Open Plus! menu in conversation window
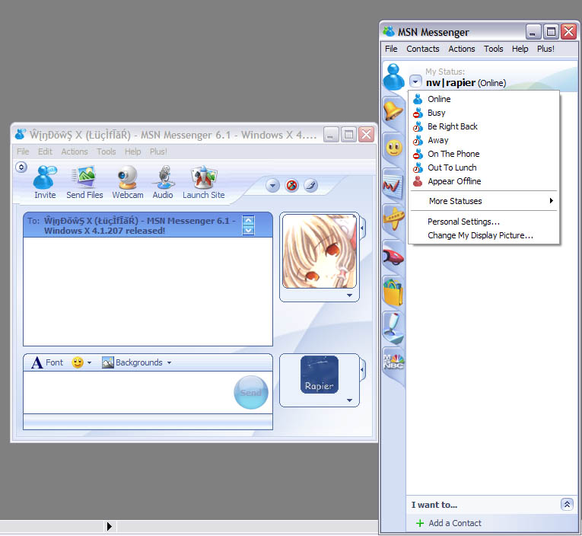Image resolution: width=582 pixels, height=536 pixels. click(x=158, y=152)
